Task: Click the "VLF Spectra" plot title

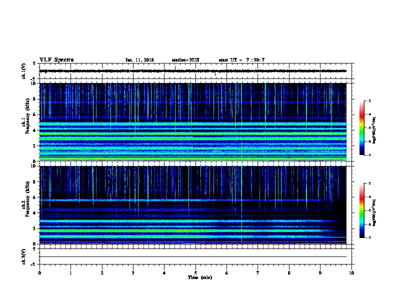Action: tap(56, 60)
